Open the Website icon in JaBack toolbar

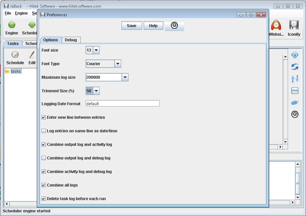tap(276, 25)
